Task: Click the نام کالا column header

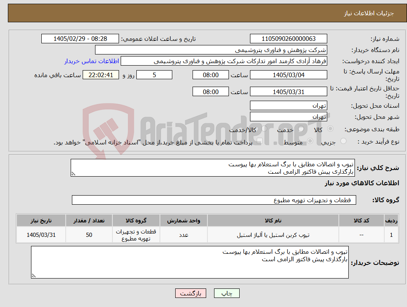Action: click(273, 220)
